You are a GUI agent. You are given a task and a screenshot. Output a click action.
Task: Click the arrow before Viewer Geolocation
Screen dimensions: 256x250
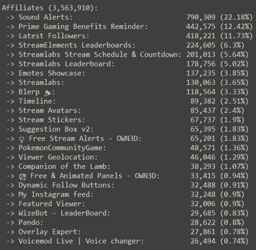pyautogui.click(x=11, y=157)
